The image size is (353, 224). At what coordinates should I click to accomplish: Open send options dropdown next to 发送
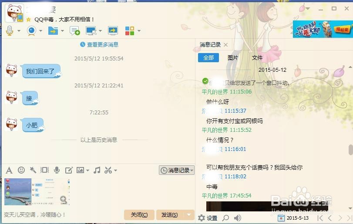tap(189, 215)
